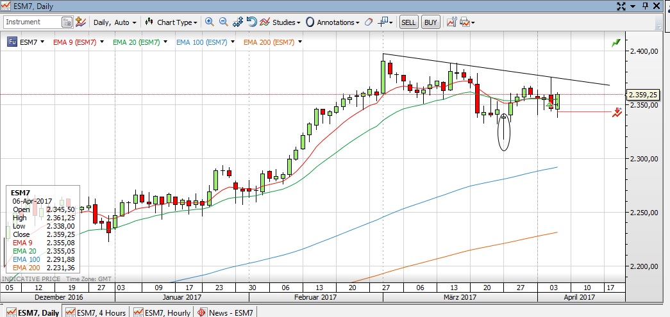The image size is (670, 317).
Task: Select the black descending trendline
Action: tap(496, 69)
